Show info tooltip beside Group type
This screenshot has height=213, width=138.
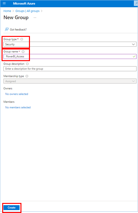tap(22, 39)
